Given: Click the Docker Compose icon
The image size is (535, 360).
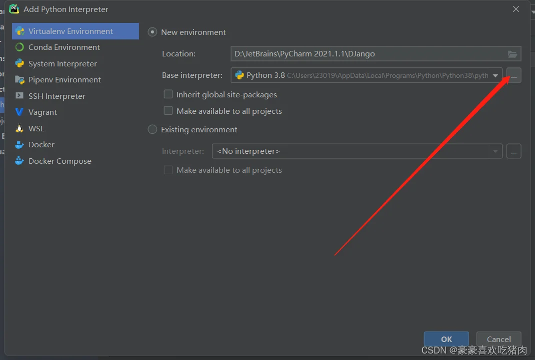Looking at the screenshot, I should 19,160.
